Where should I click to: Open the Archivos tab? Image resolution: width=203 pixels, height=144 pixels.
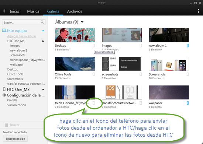pyautogui.click(x=75, y=11)
